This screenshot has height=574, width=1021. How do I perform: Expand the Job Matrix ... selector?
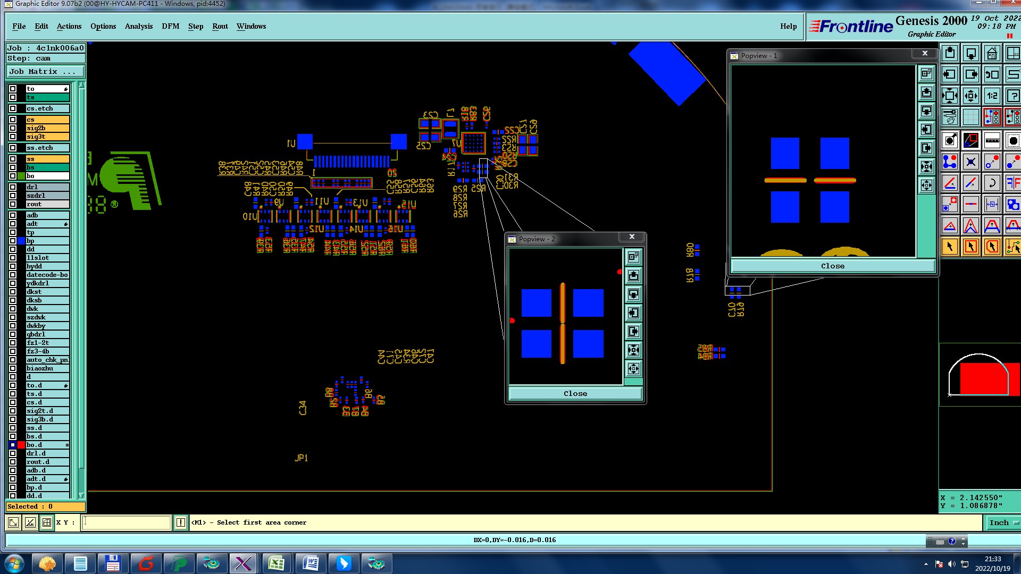(x=45, y=72)
